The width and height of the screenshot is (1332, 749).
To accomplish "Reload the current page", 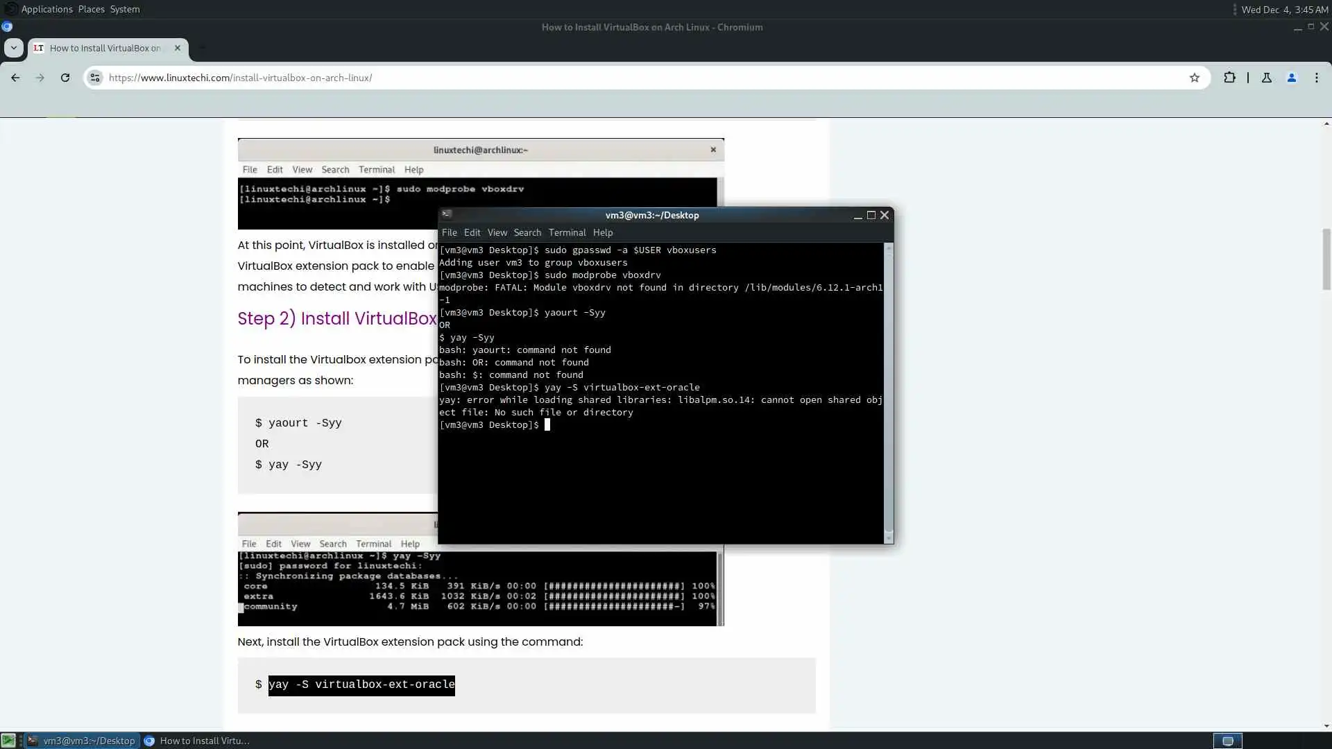I will coord(65,78).
